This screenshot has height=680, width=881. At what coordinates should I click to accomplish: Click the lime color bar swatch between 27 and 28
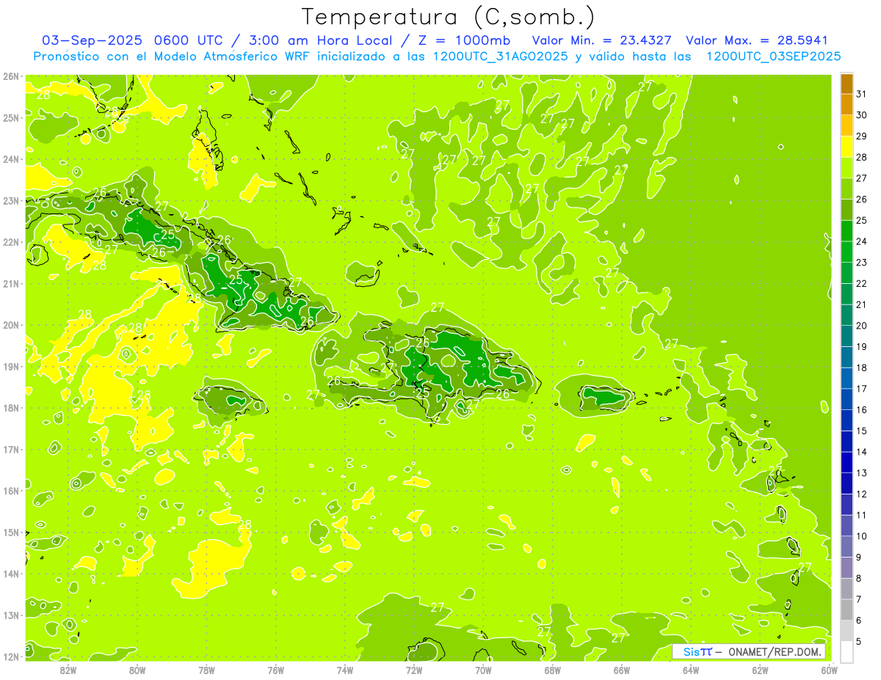[846, 167]
